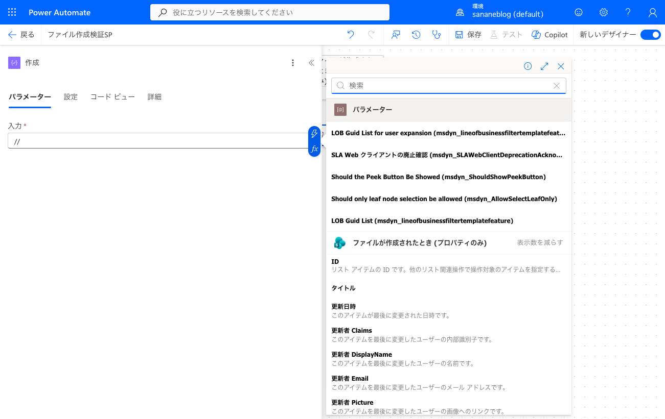Image resolution: width=665 pixels, height=419 pixels.
Task: Click the SharePoint trigger icon
Action: [340, 243]
